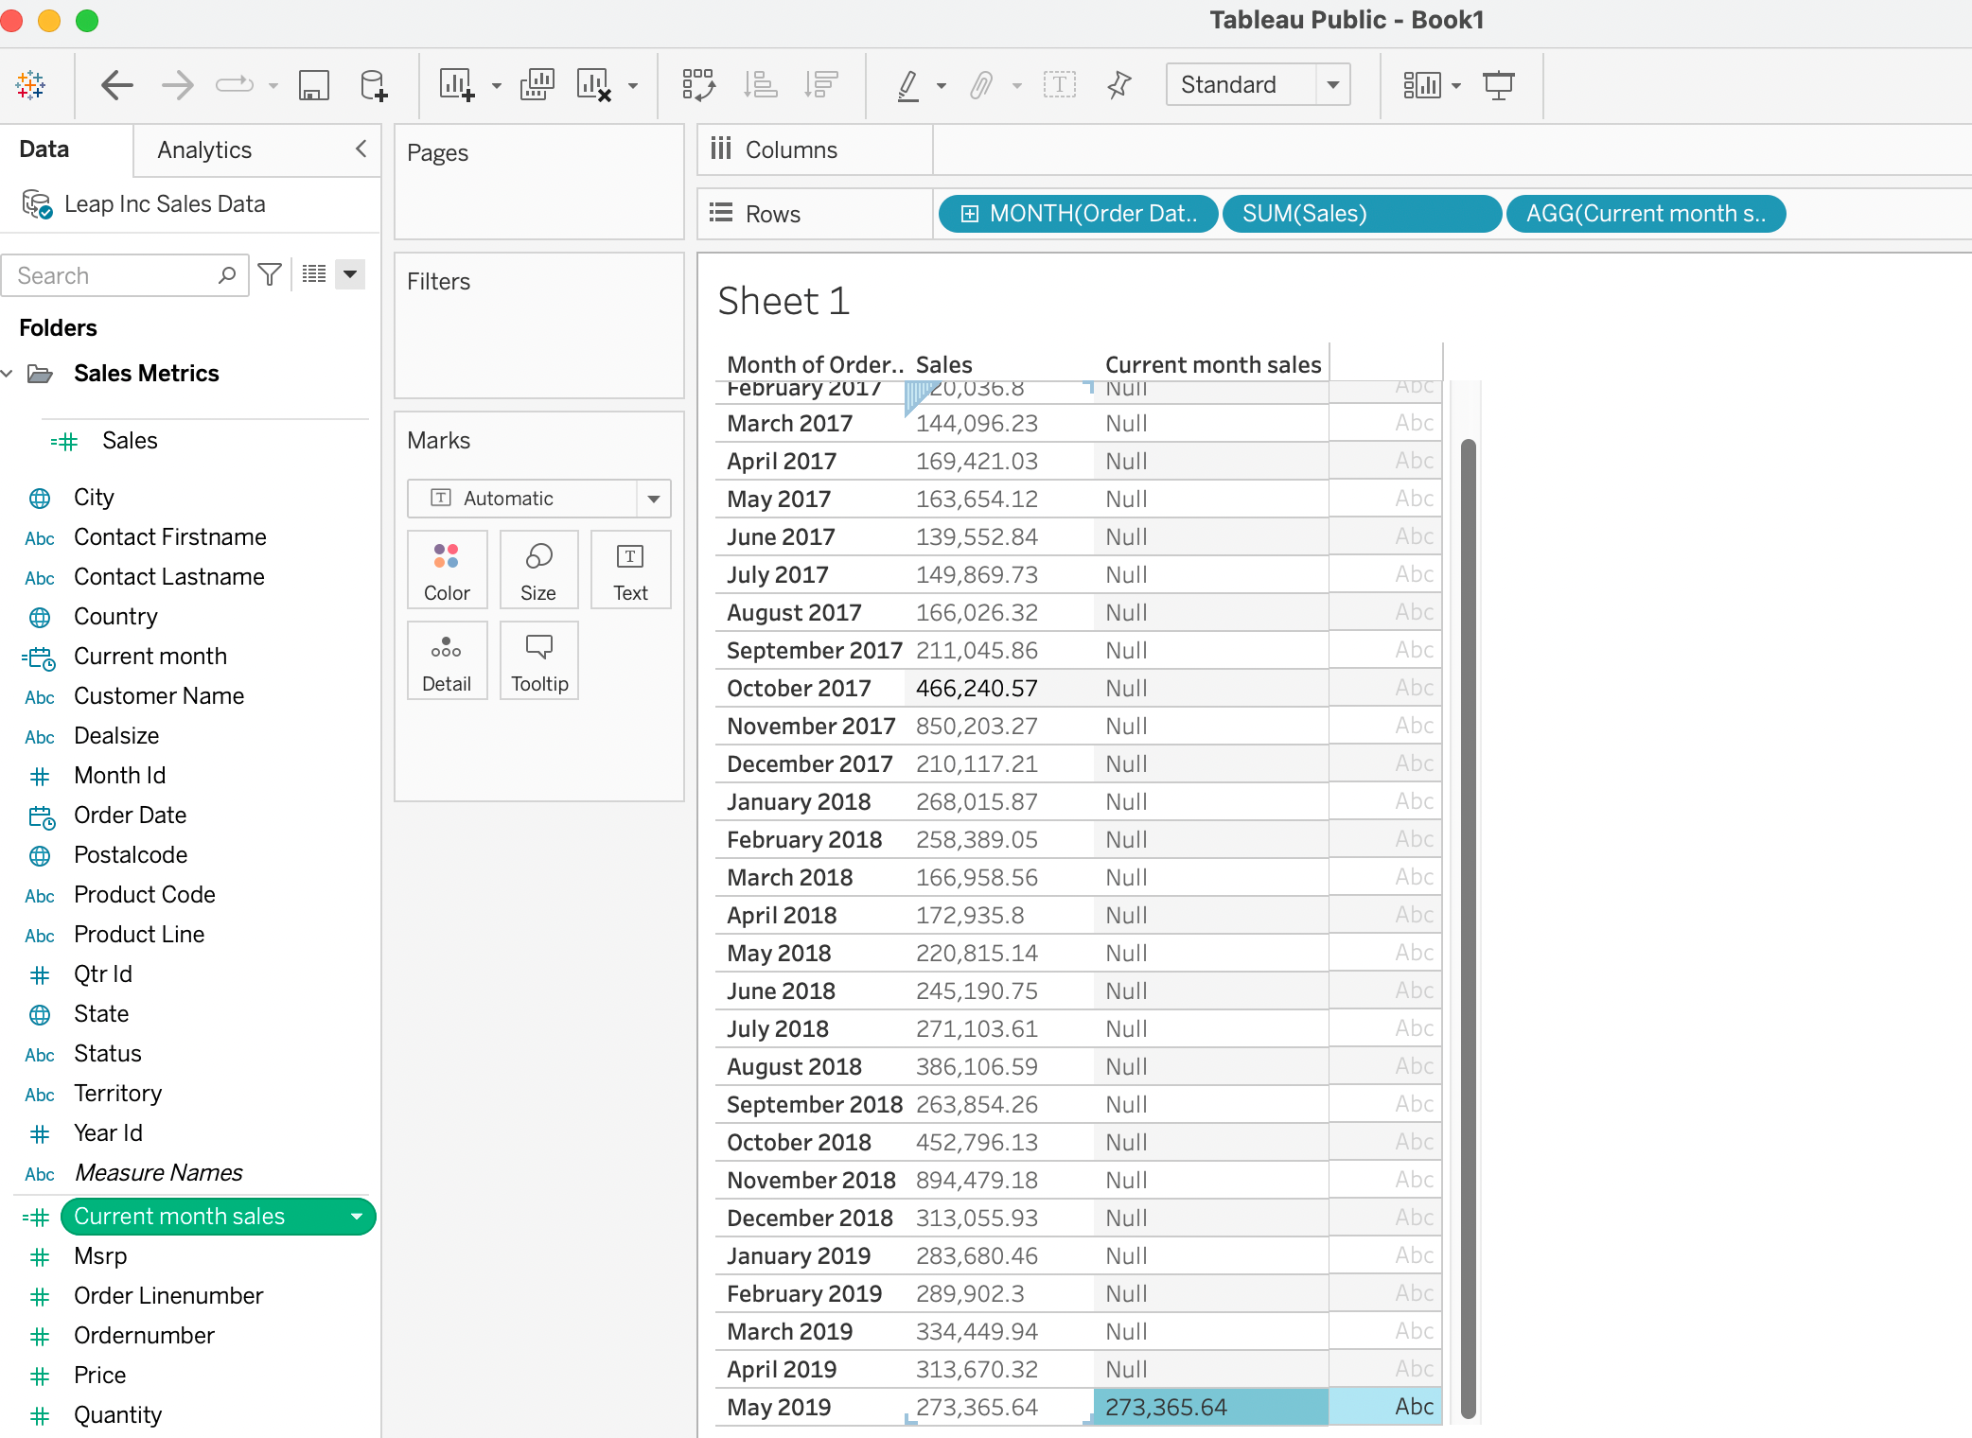Switch to the Data tab
This screenshot has height=1438, width=1972.
pos(44,149)
